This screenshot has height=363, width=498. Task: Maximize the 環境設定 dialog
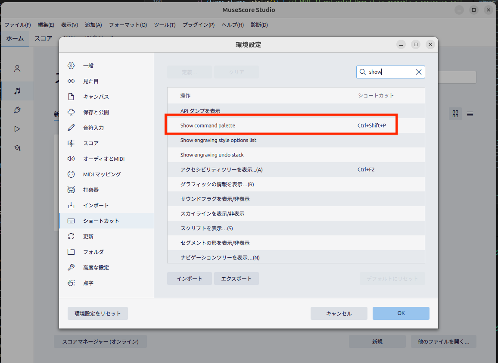pyautogui.click(x=415, y=44)
